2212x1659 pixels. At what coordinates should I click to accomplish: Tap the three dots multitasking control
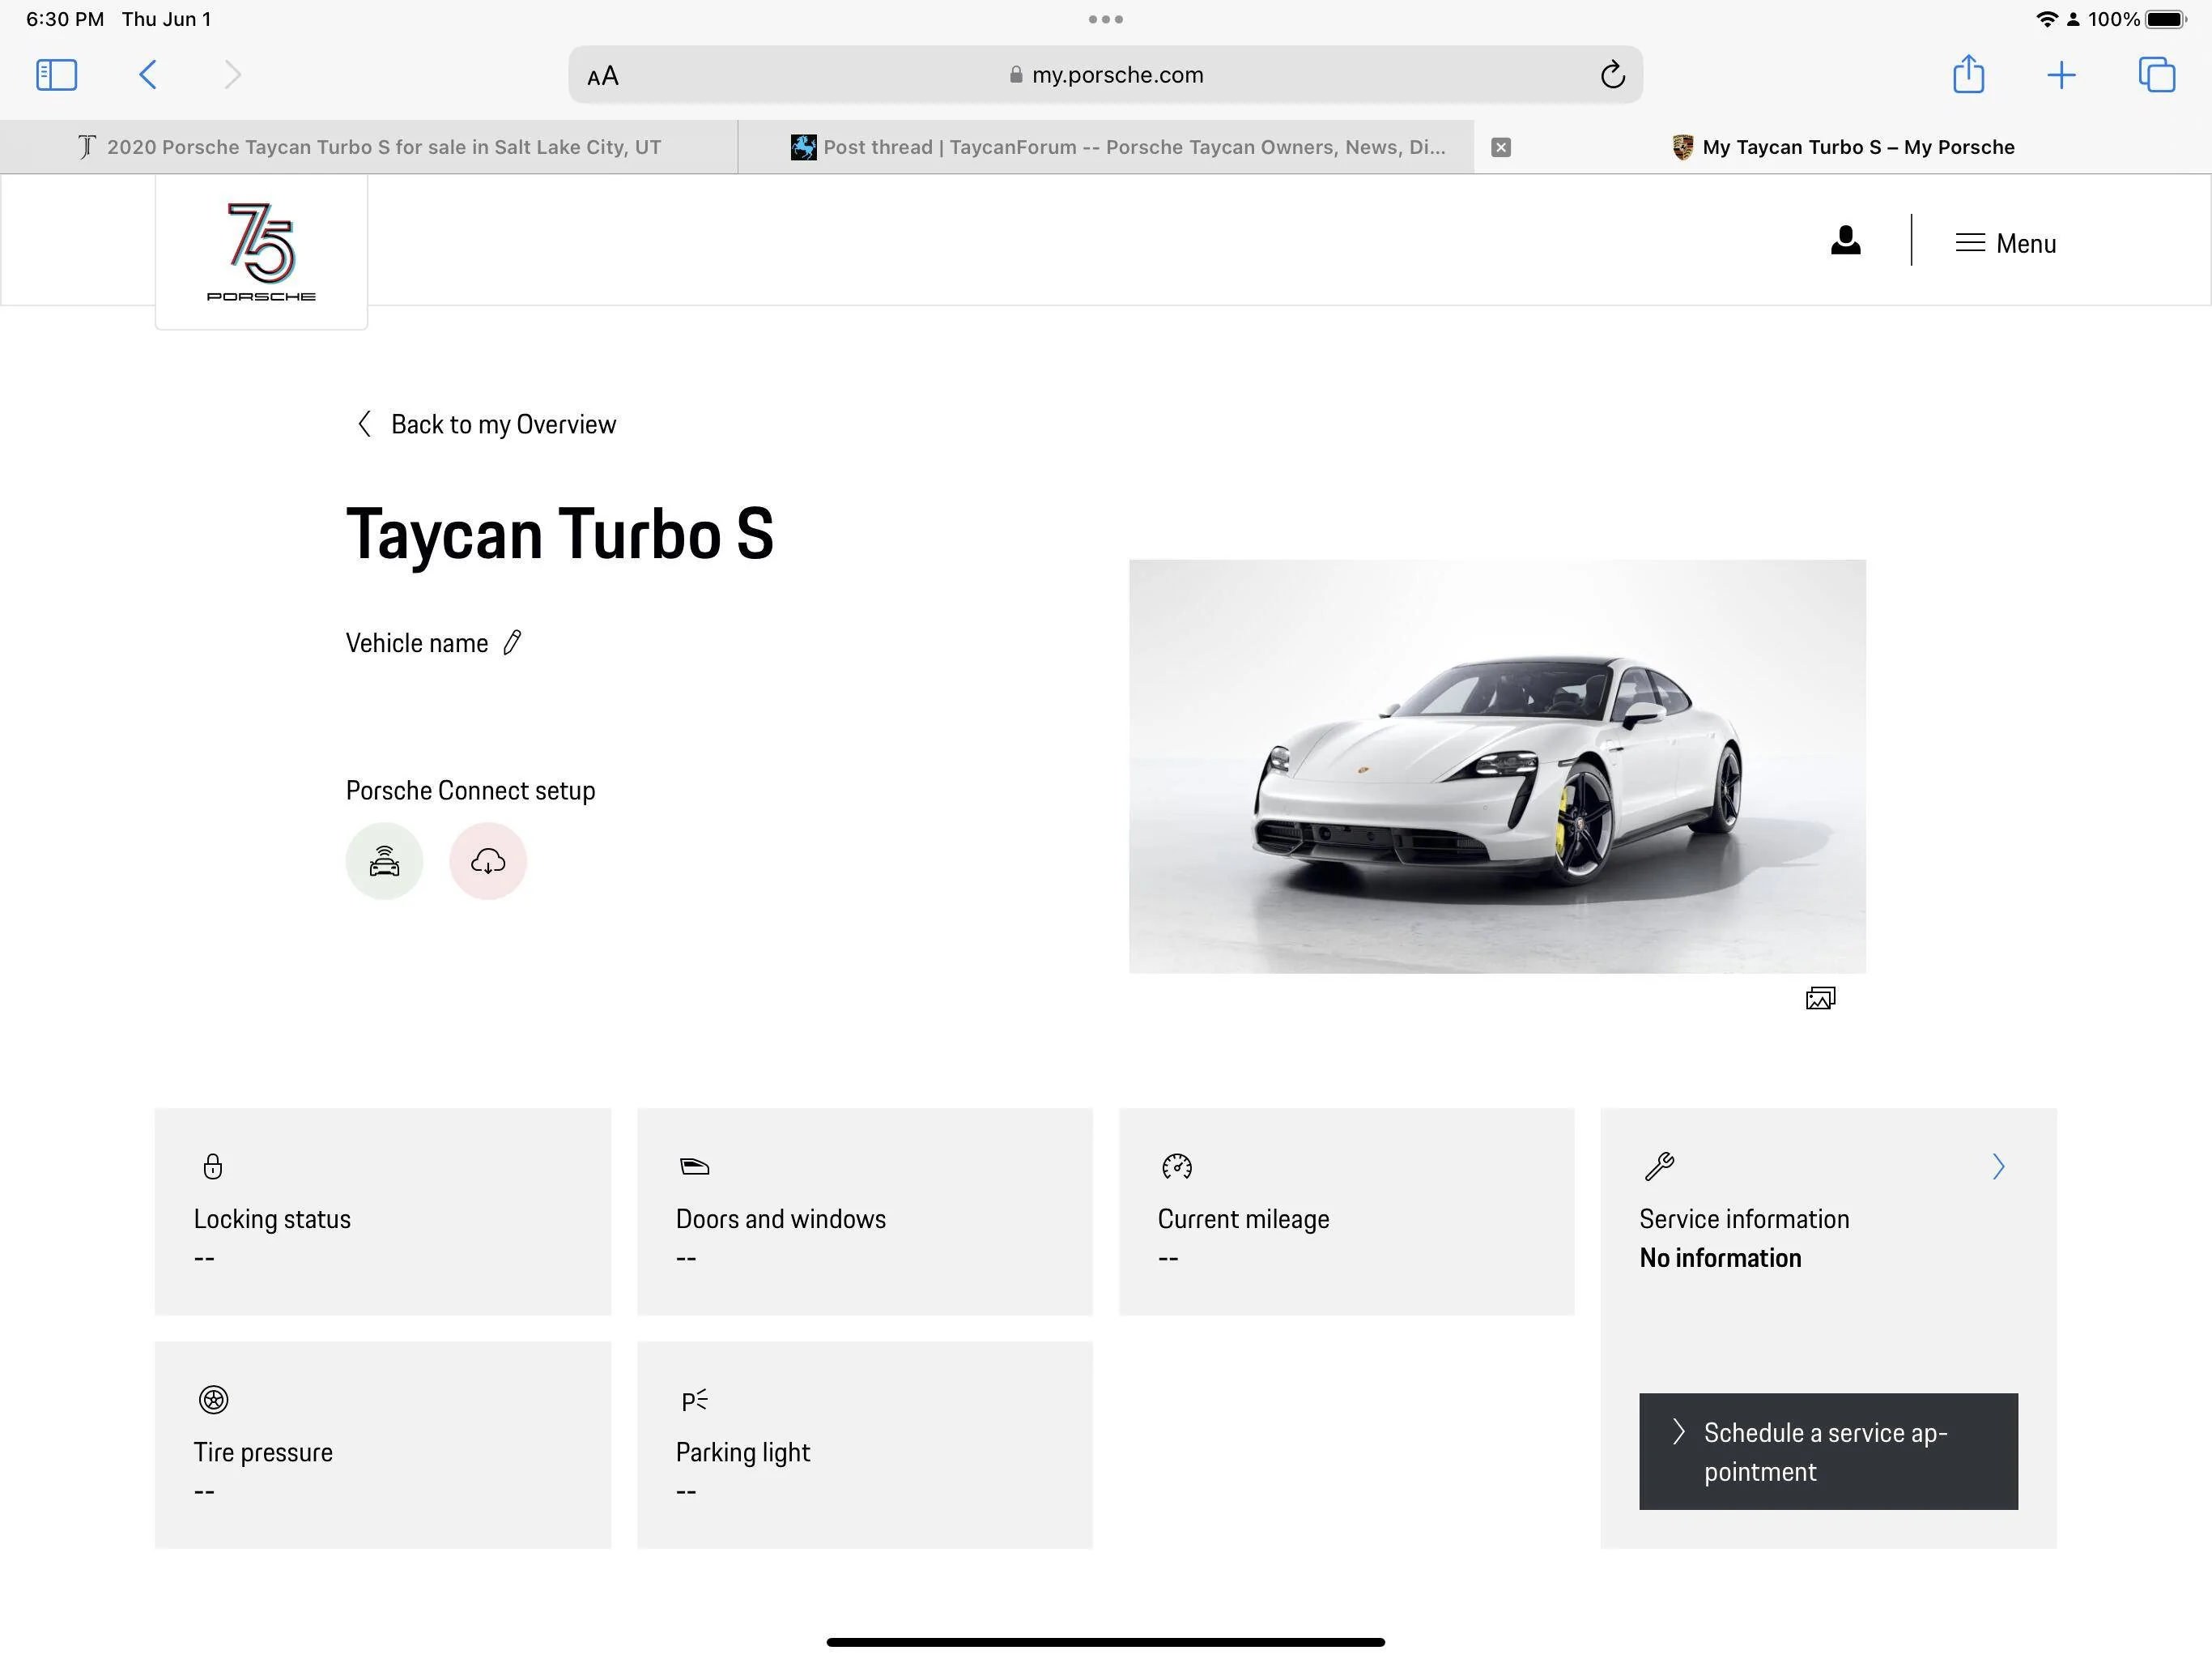[1105, 19]
